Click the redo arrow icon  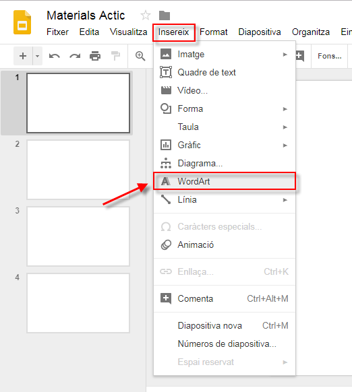pos(75,56)
